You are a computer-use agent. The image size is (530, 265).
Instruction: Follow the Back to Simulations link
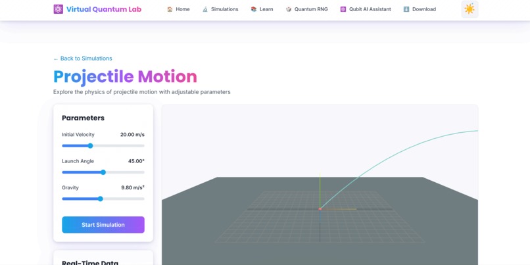click(x=83, y=59)
